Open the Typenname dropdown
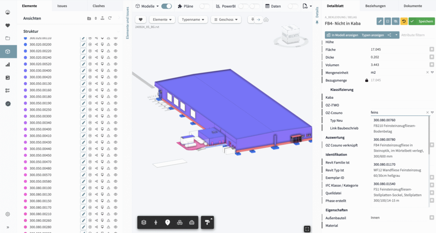 click(192, 20)
